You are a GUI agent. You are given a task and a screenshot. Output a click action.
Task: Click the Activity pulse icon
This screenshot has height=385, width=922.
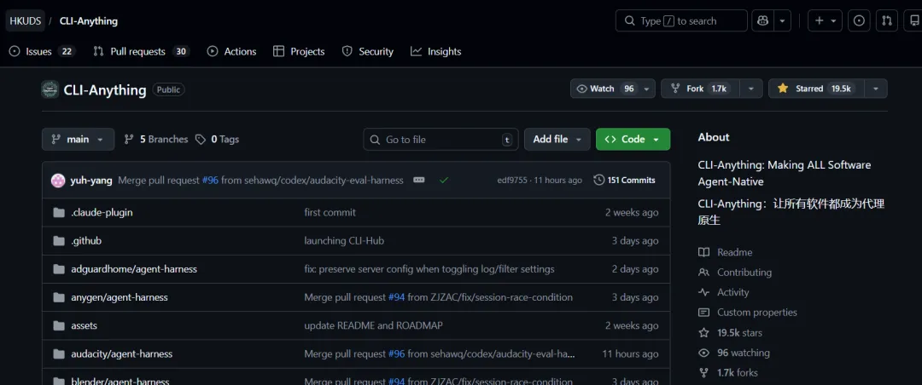[703, 292]
